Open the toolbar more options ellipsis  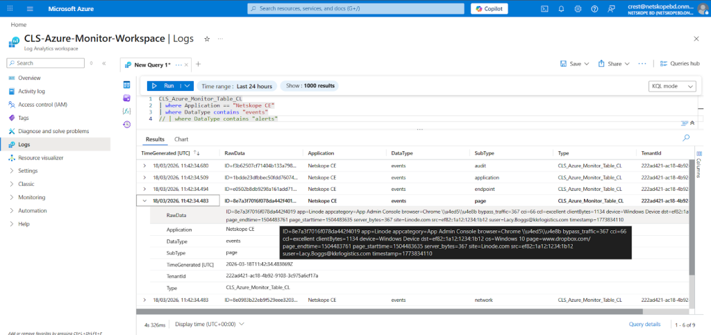642,64
